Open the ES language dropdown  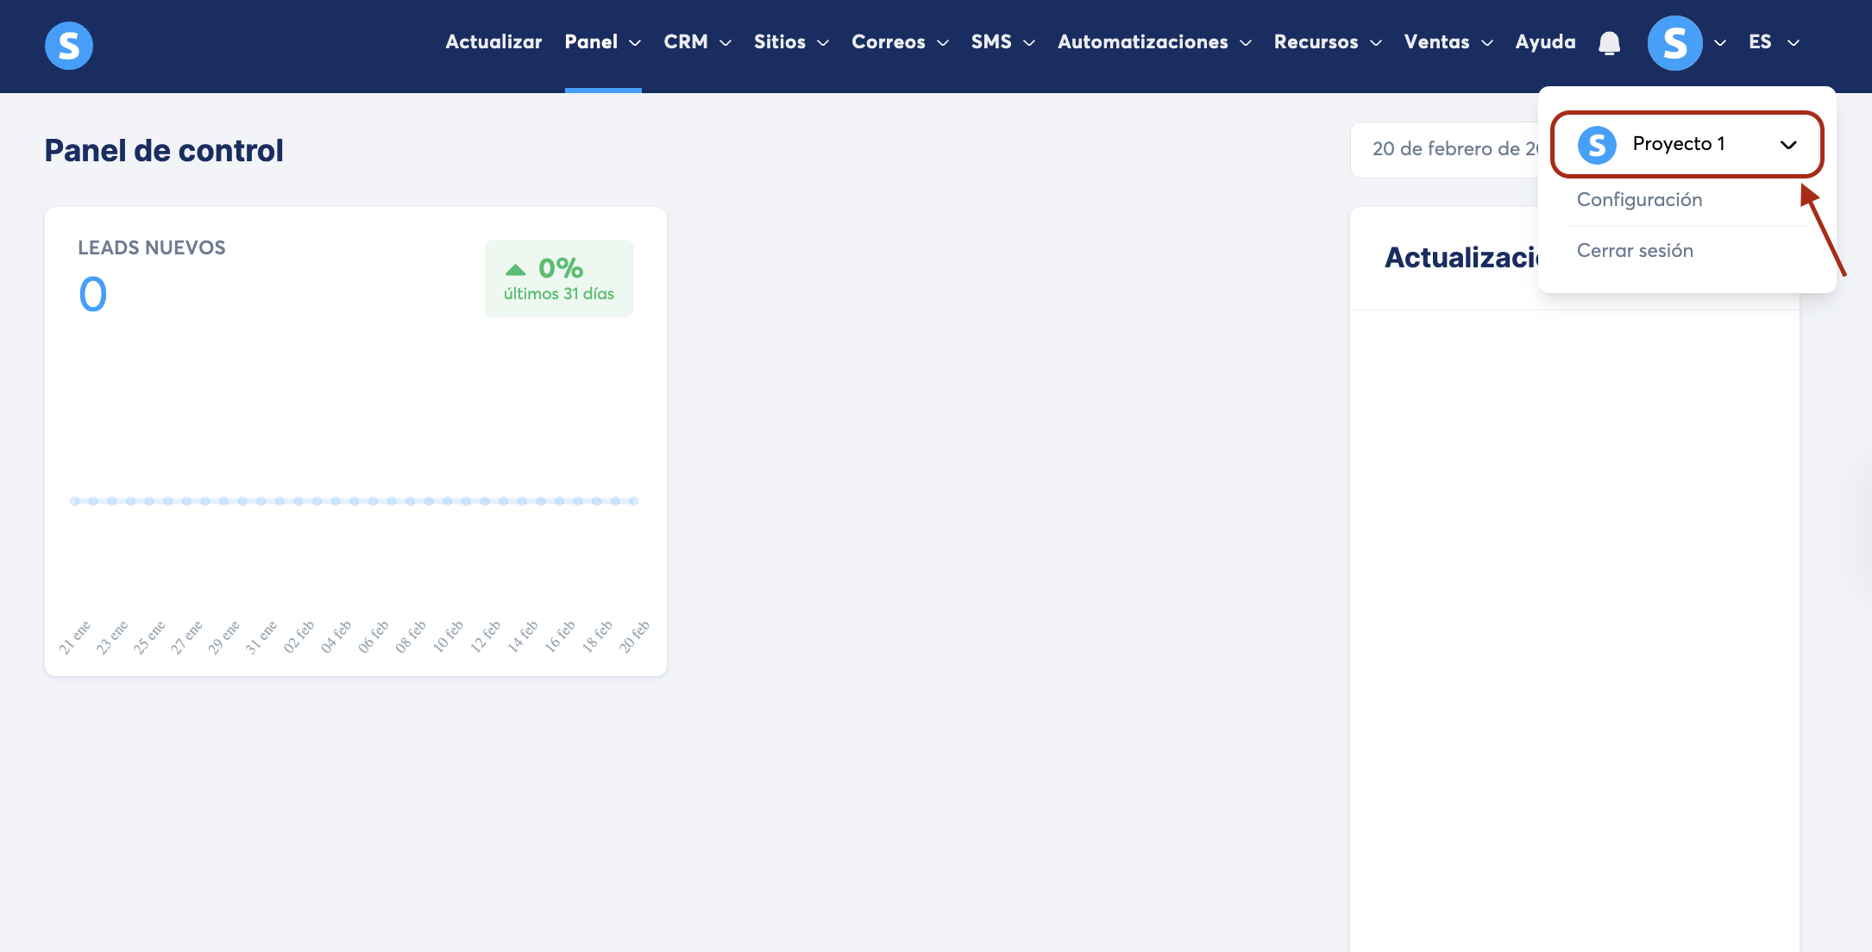tap(1773, 42)
